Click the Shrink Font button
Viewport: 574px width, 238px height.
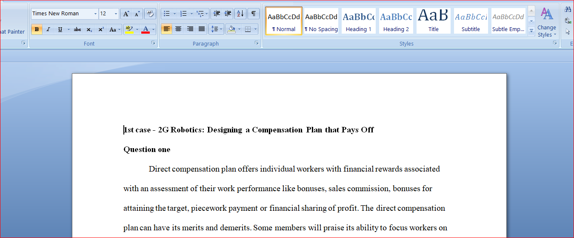137,14
